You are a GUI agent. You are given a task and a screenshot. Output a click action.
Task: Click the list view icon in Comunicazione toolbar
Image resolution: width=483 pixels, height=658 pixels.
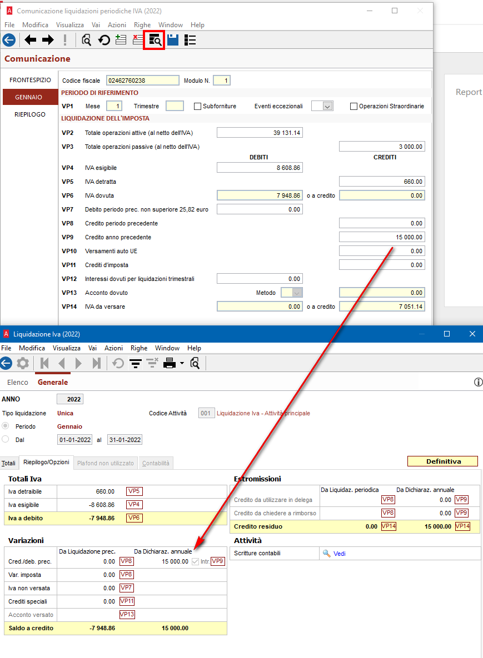click(x=190, y=40)
